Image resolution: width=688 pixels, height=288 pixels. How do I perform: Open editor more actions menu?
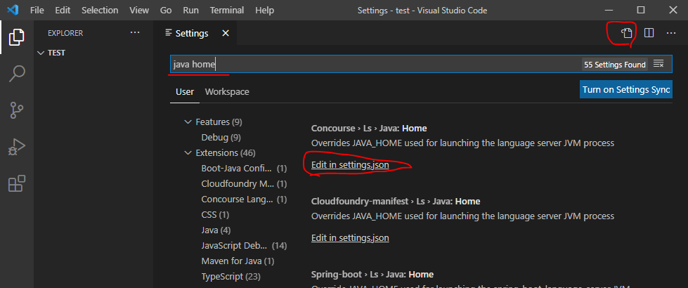point(671,33)
